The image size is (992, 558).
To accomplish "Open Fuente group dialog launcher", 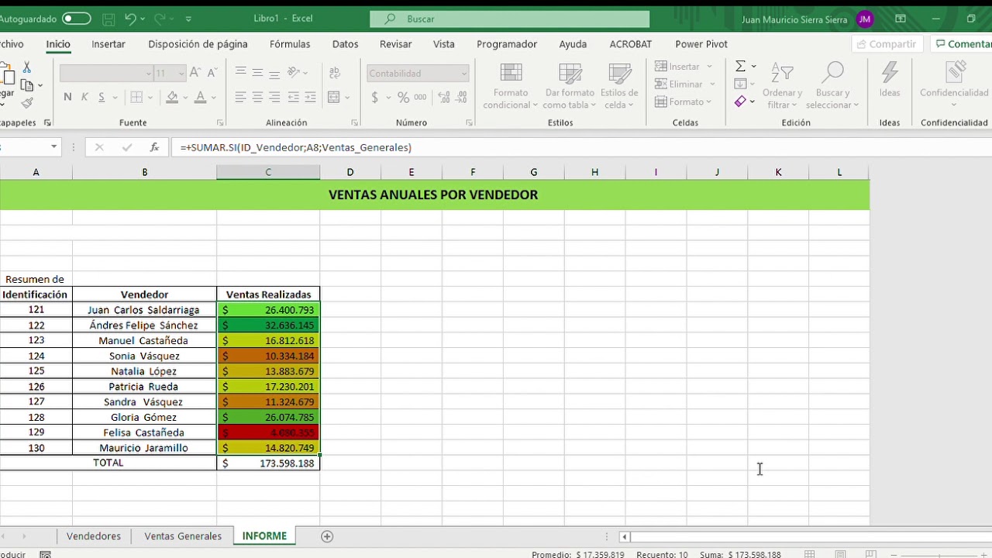I will pos(221,122).
